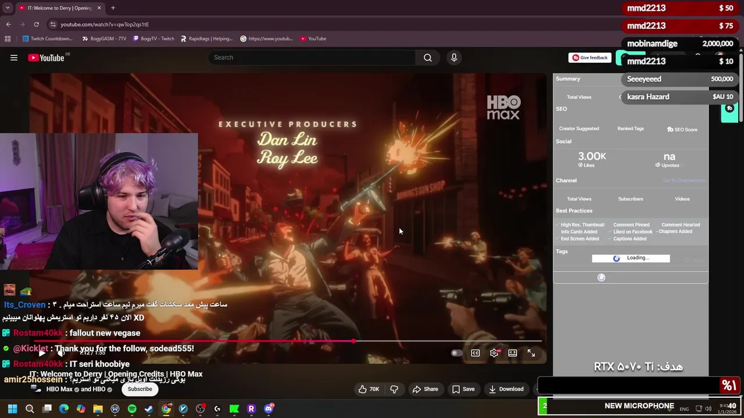Image resolution: width=744 pixels, height=418 pixels.
Task: Click the video title below the player
Action: coord(116,374)
